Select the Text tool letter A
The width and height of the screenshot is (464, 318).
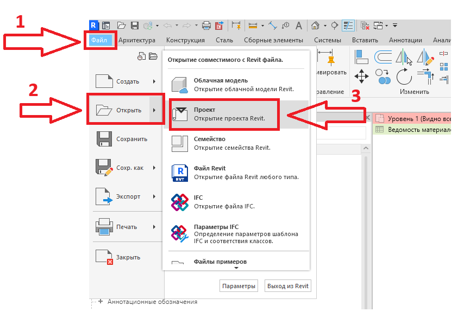point(299,26)
